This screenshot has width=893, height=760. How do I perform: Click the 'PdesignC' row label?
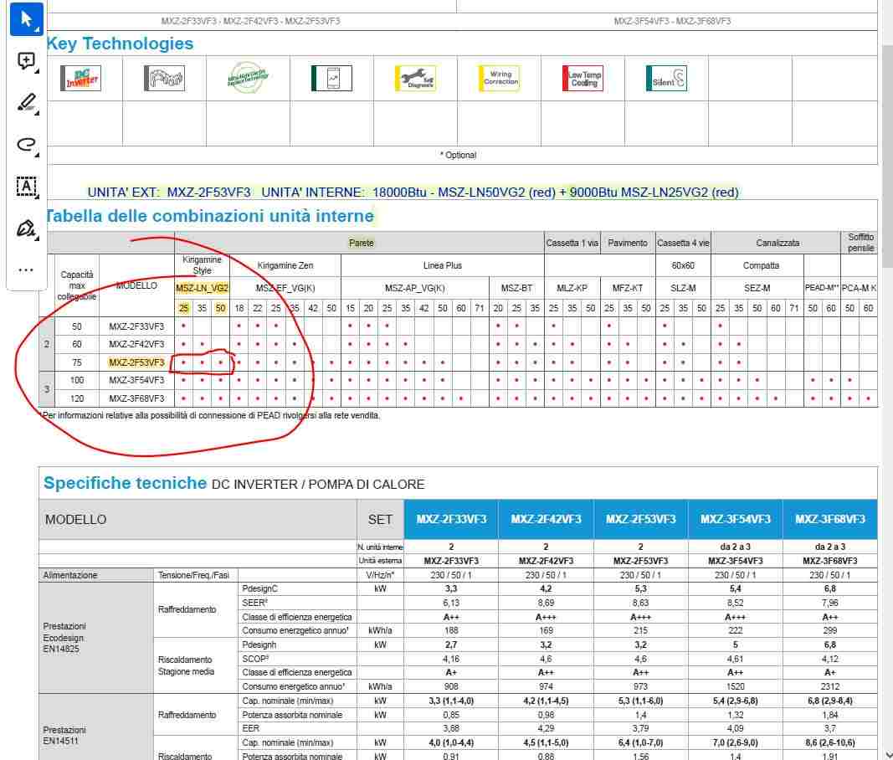click(259, 588)
